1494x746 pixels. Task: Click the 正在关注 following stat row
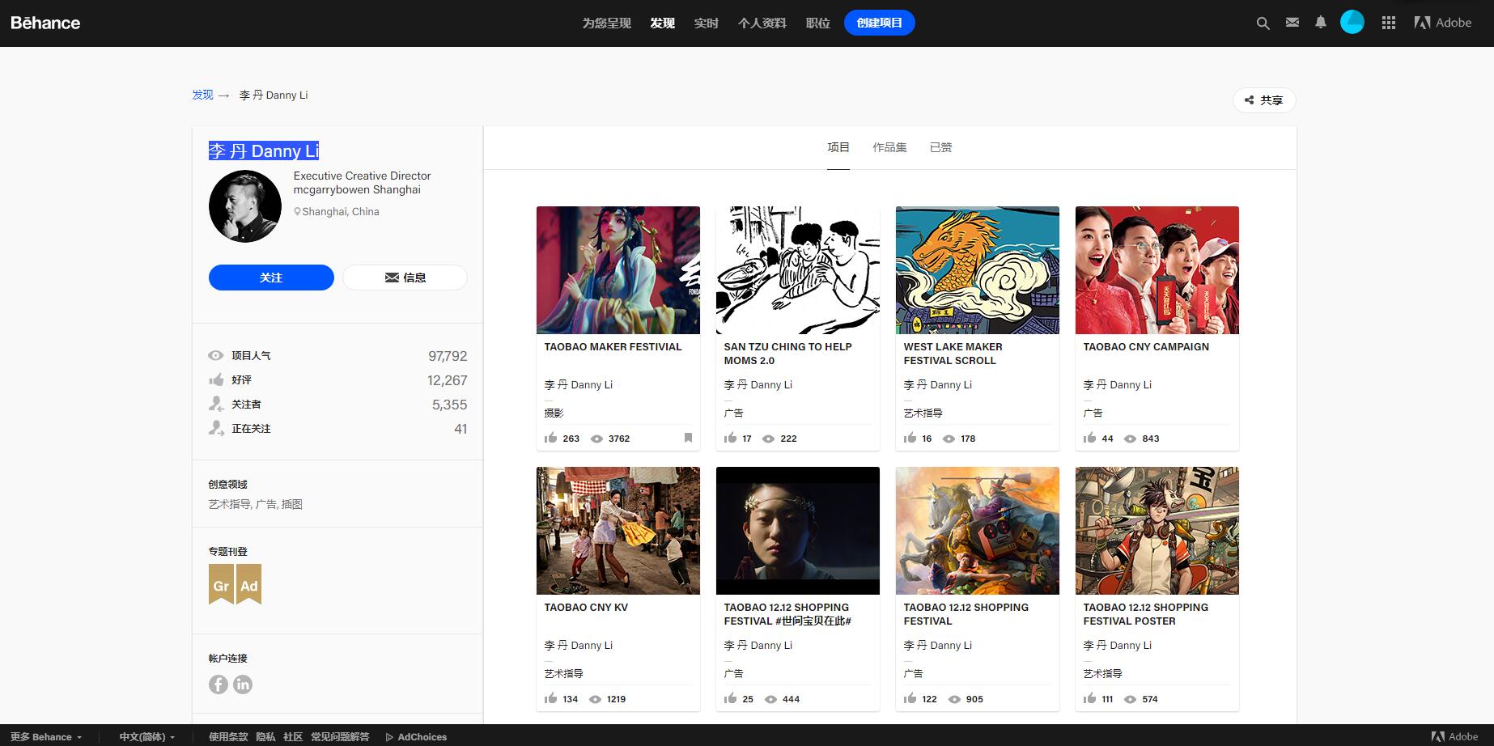[x=337, y=429]
